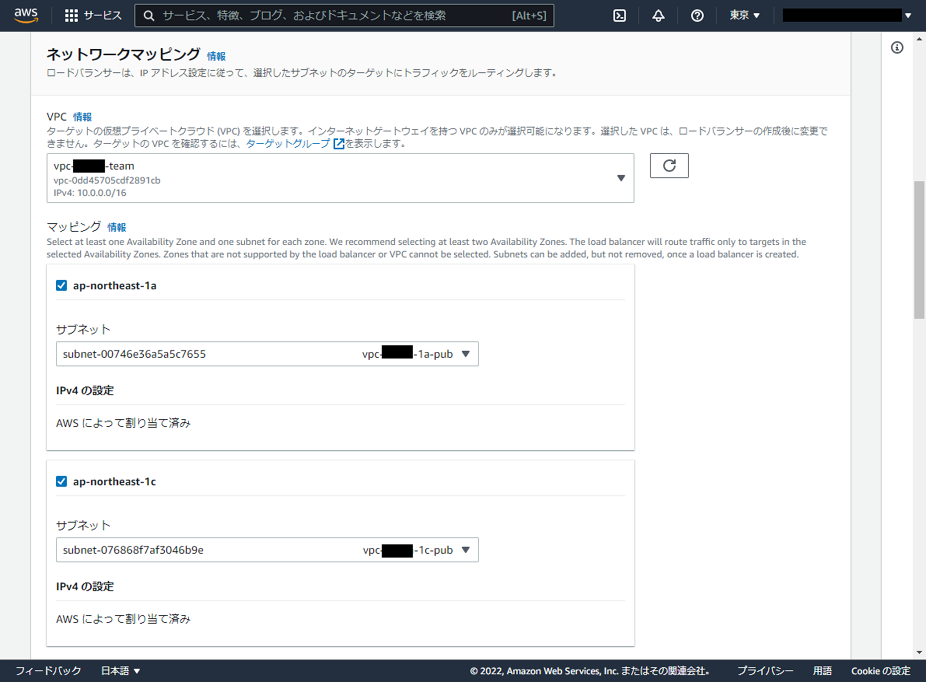Open info link next to ネットワークマッピング

(x=216, y=56)
